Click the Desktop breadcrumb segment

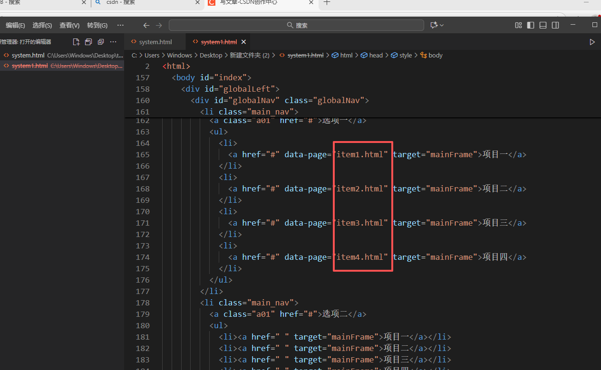click(211, 55)
